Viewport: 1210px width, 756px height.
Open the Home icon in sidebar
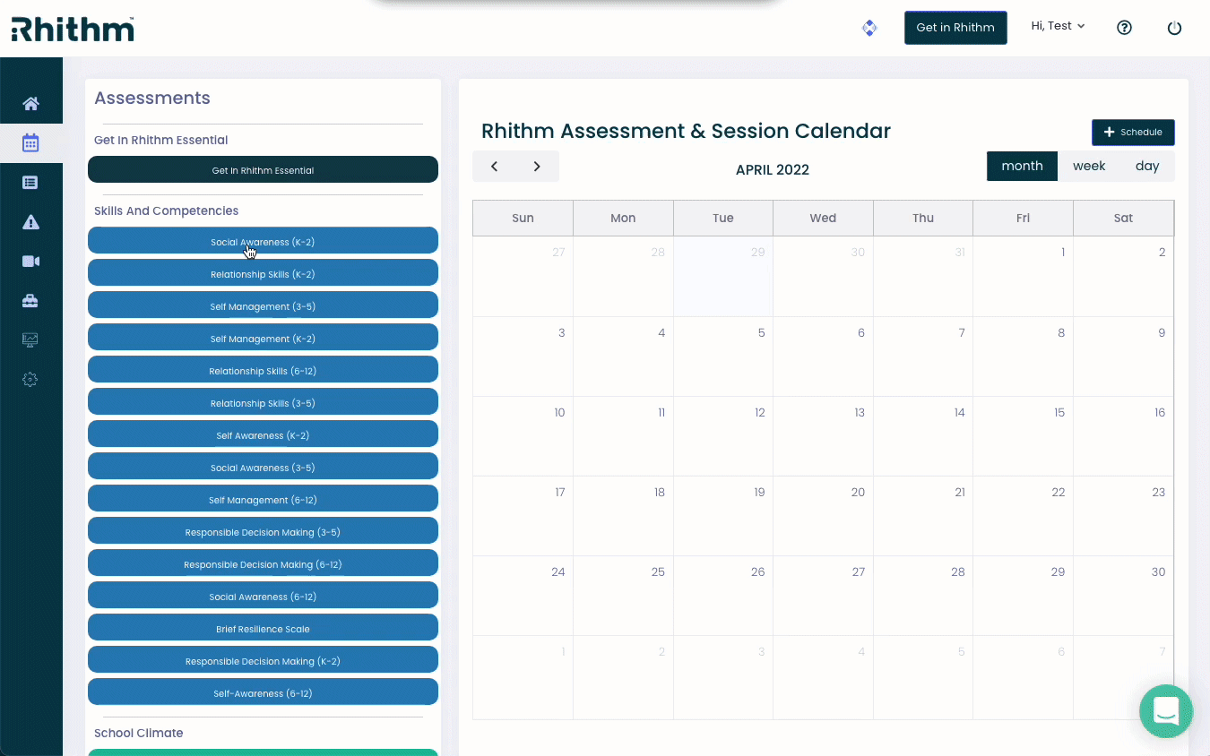pyautogui.click(x=30, y=104)
